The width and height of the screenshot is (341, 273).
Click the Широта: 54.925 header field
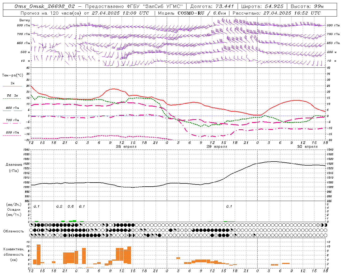click(x=262, y=6)
